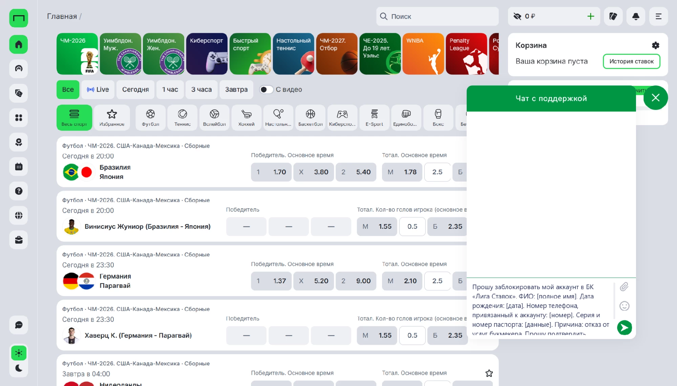The height and width of the screenshot is (386, 677).
Task: Open the support chat bubble in sidebar
Action: (x=19, y=325)
